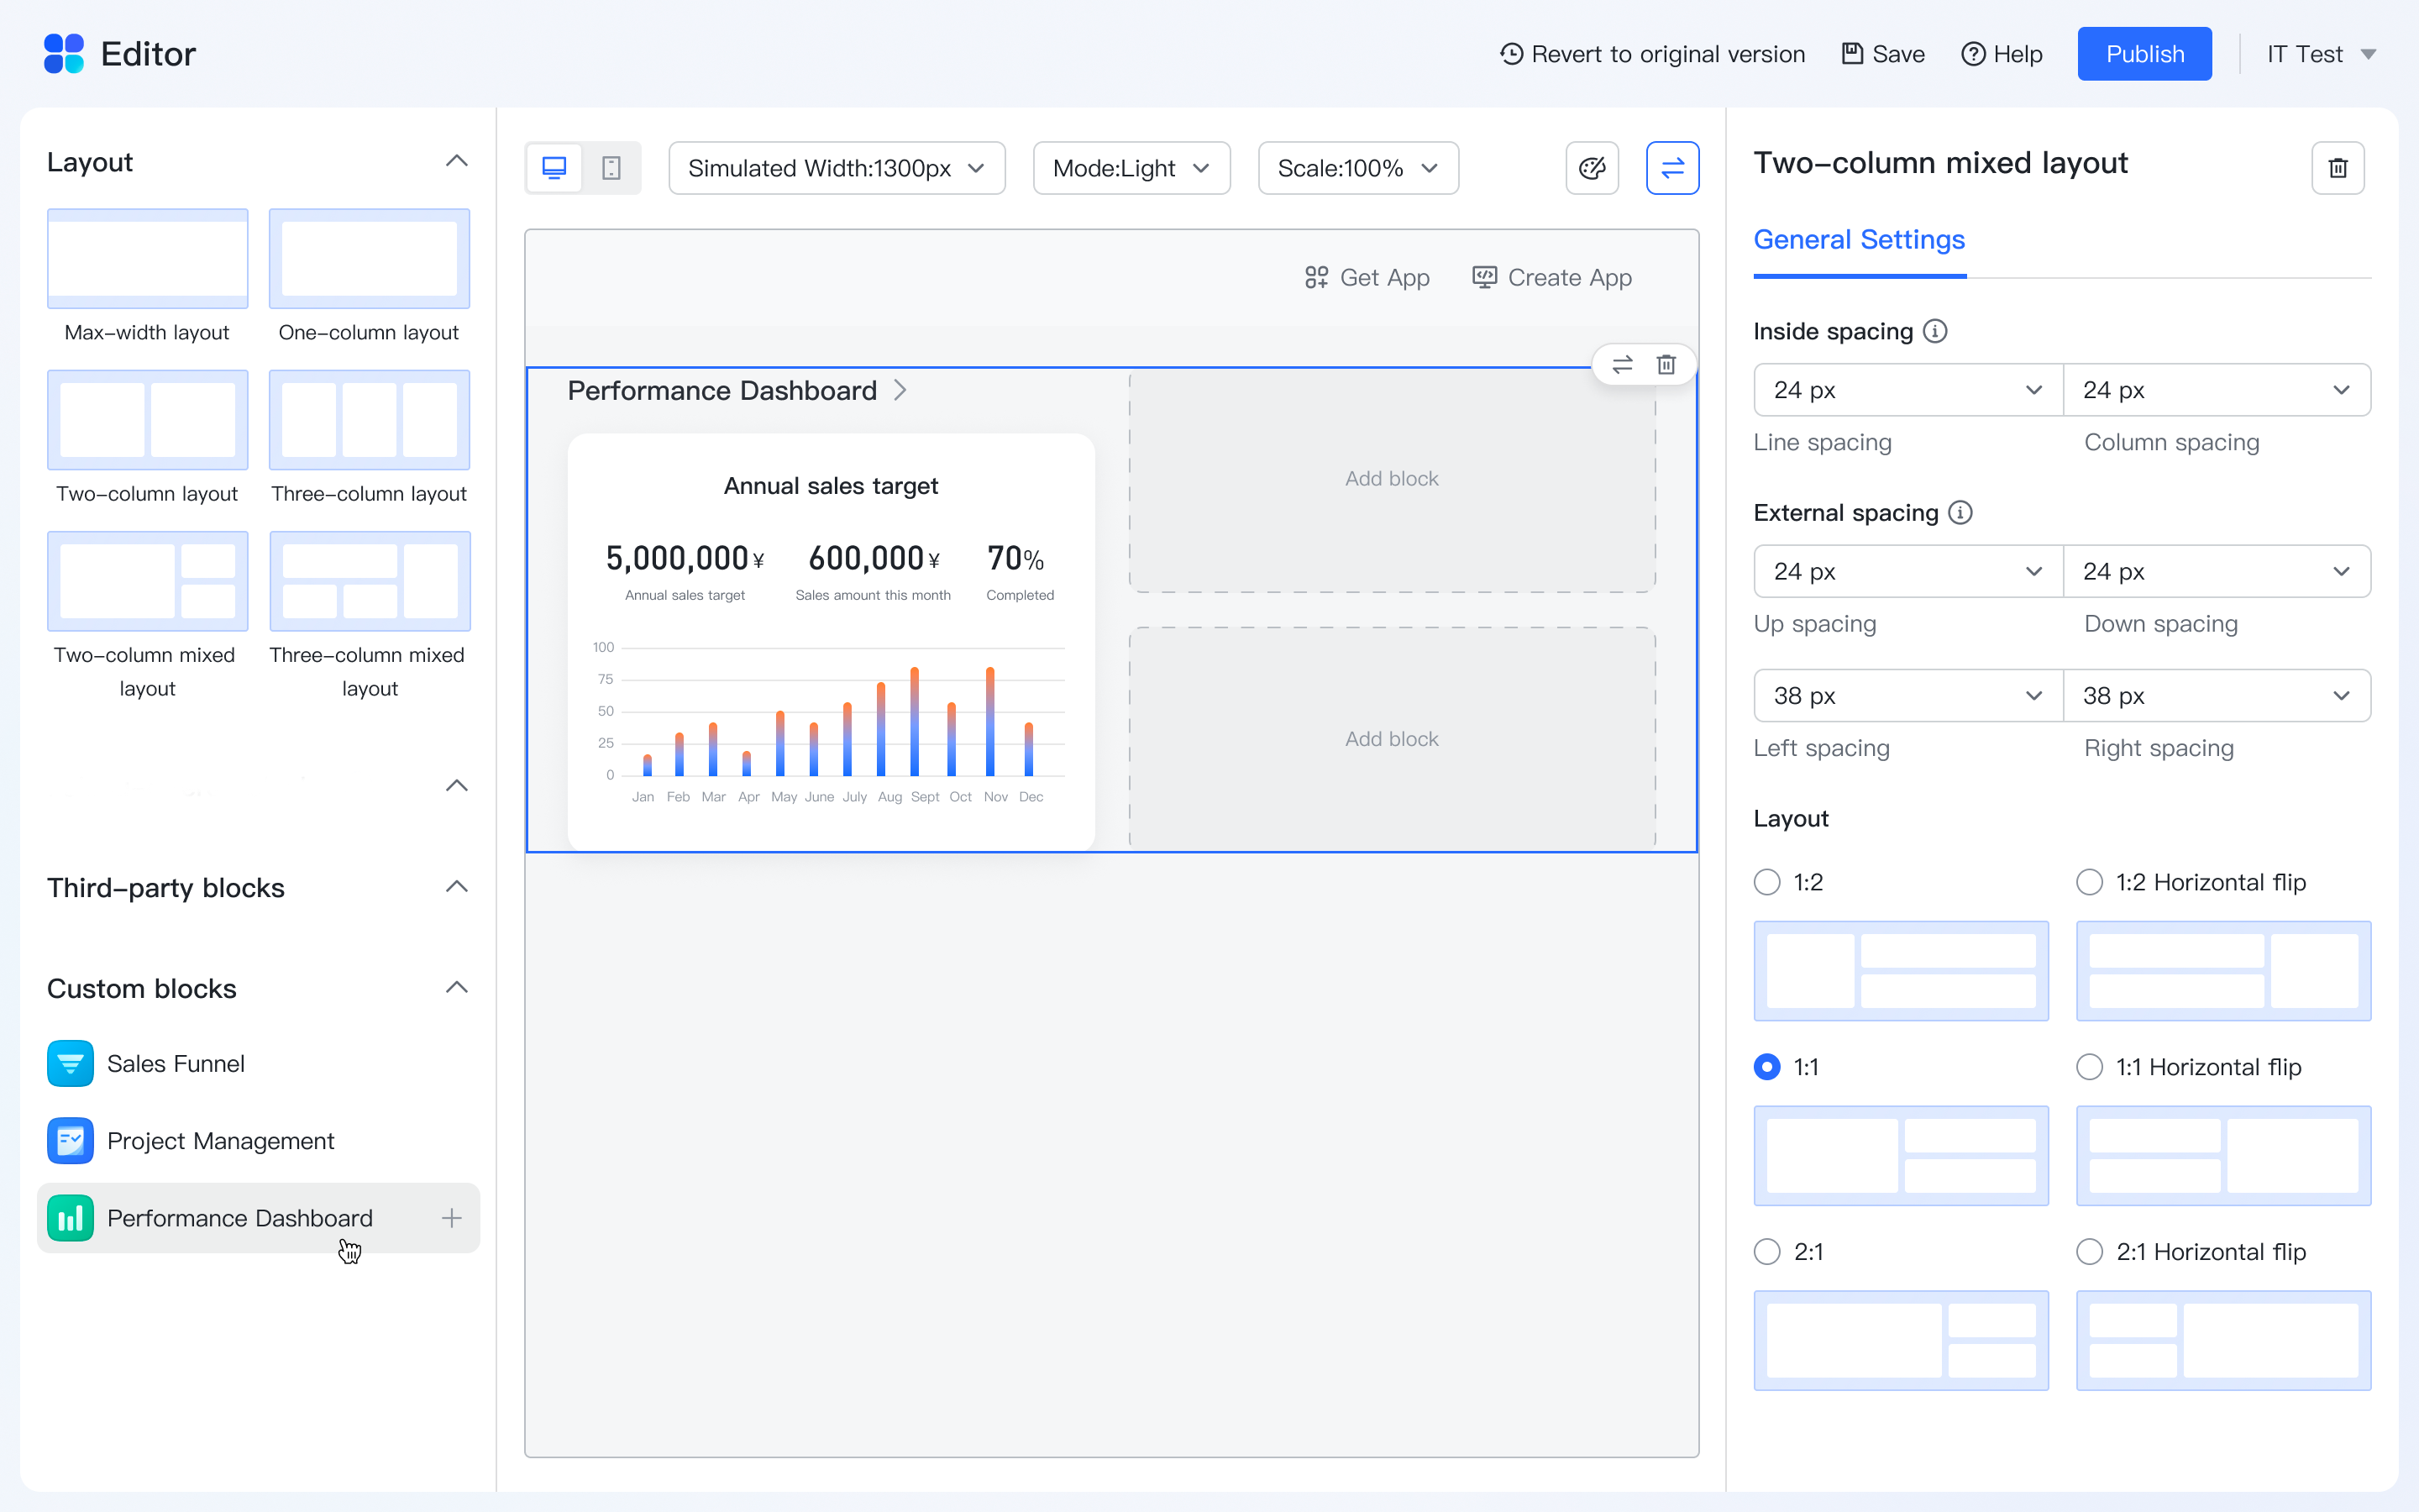2419x1512 pixels.
Task: Select the 1:2 layout radio button
Action: pyautogui.click(x=1767, y=882)
